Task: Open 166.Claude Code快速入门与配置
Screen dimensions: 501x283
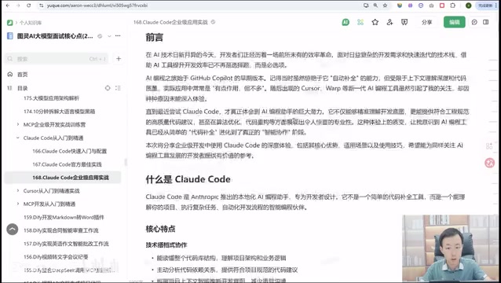Action: [69, 151]
